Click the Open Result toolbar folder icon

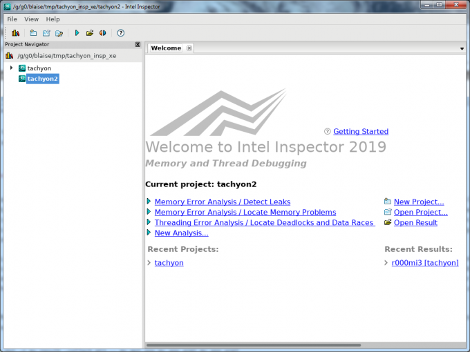(90, 33)
